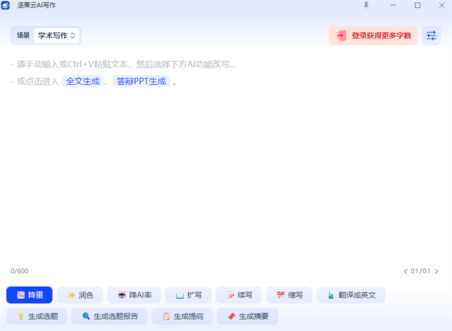Click the 生成选题 topic-generation icon
The image size is (452, 331).
[x=21, y=316]
